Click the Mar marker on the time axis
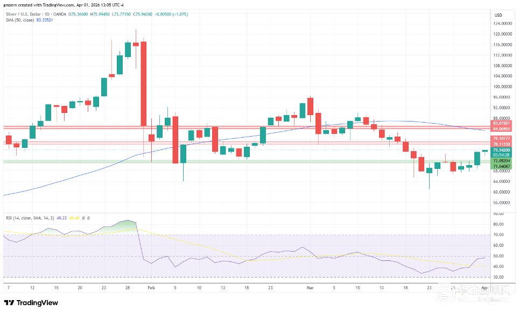519x313 pixels. (310, 288)
